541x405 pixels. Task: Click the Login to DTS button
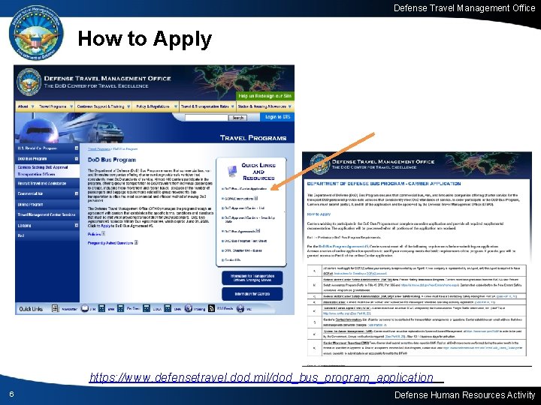pos(277,117)
